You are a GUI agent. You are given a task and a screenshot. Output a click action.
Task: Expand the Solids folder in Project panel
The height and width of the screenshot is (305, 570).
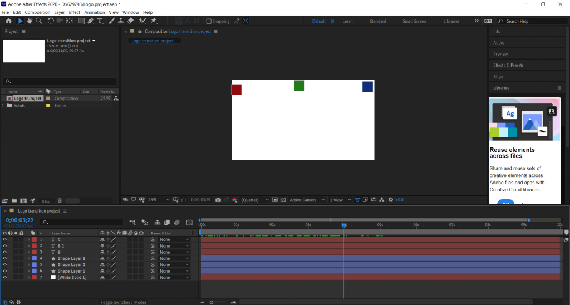pos(3,105)
